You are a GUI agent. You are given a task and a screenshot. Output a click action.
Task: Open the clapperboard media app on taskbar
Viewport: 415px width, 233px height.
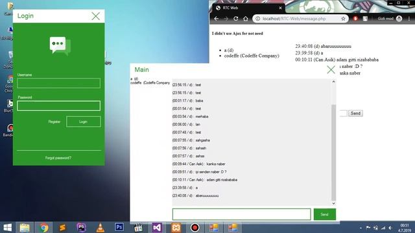tap(138, 227)
